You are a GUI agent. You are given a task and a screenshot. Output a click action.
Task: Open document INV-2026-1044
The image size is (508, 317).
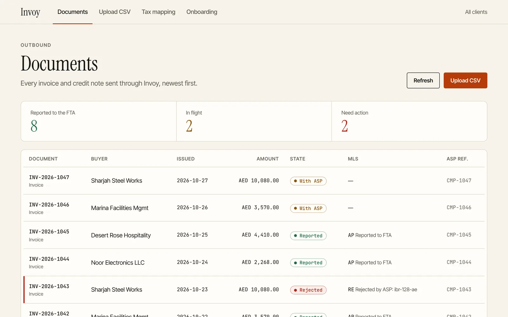coord(49,259)
